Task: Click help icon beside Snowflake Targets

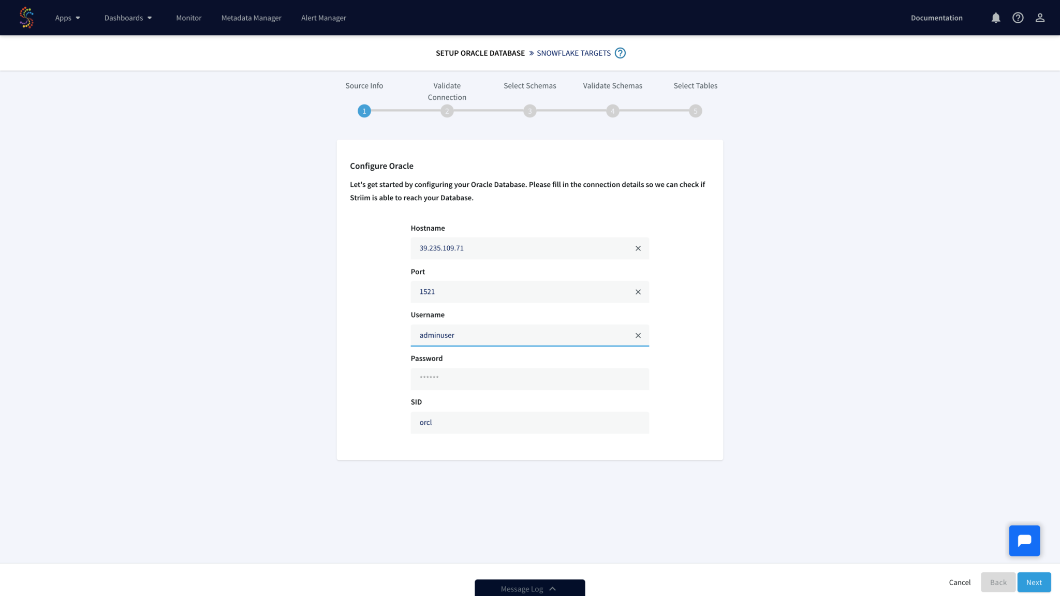Action: (620, 53)
